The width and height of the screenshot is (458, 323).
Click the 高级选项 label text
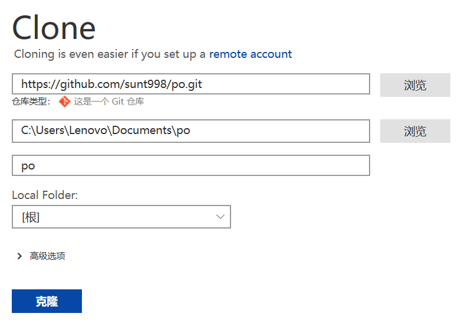[47, 256]
